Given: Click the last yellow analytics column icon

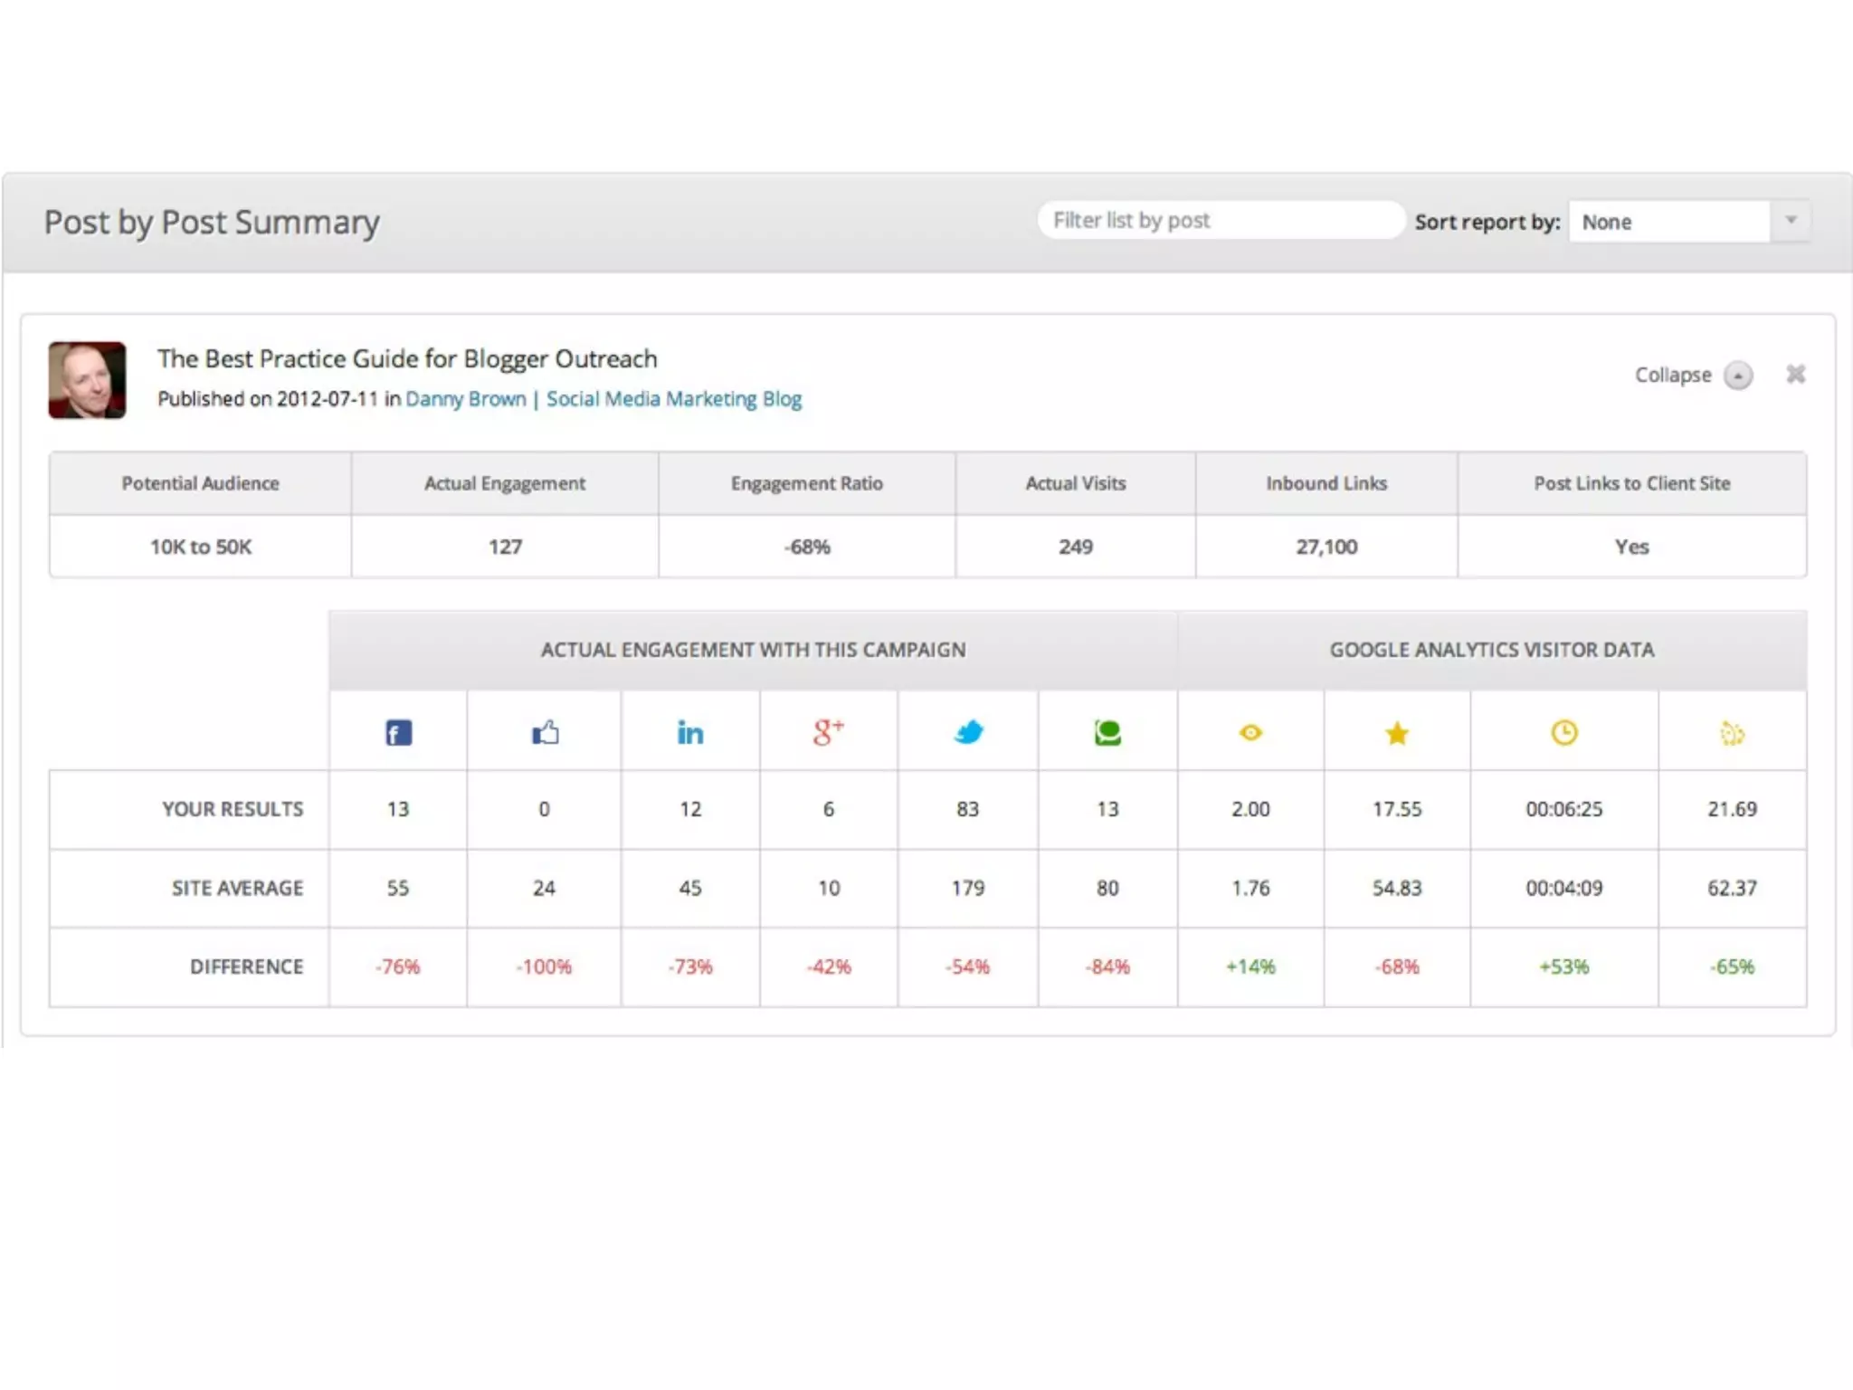Looking at the screenshot, I should tap(1732, 733).
